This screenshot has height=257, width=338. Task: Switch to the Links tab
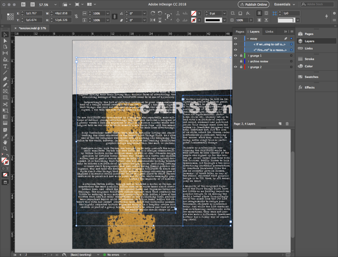[x=269, y=32]
